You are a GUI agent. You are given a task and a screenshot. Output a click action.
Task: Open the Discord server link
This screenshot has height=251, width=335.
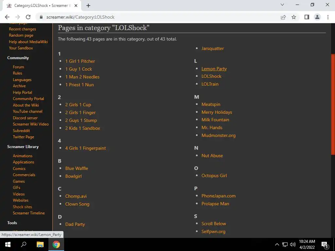(x=25, y=118)
